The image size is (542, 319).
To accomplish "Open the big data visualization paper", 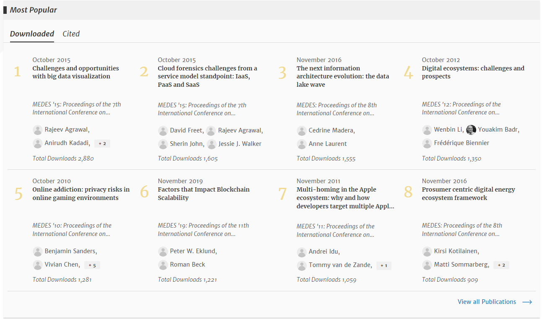I will [x=75, y=73].
